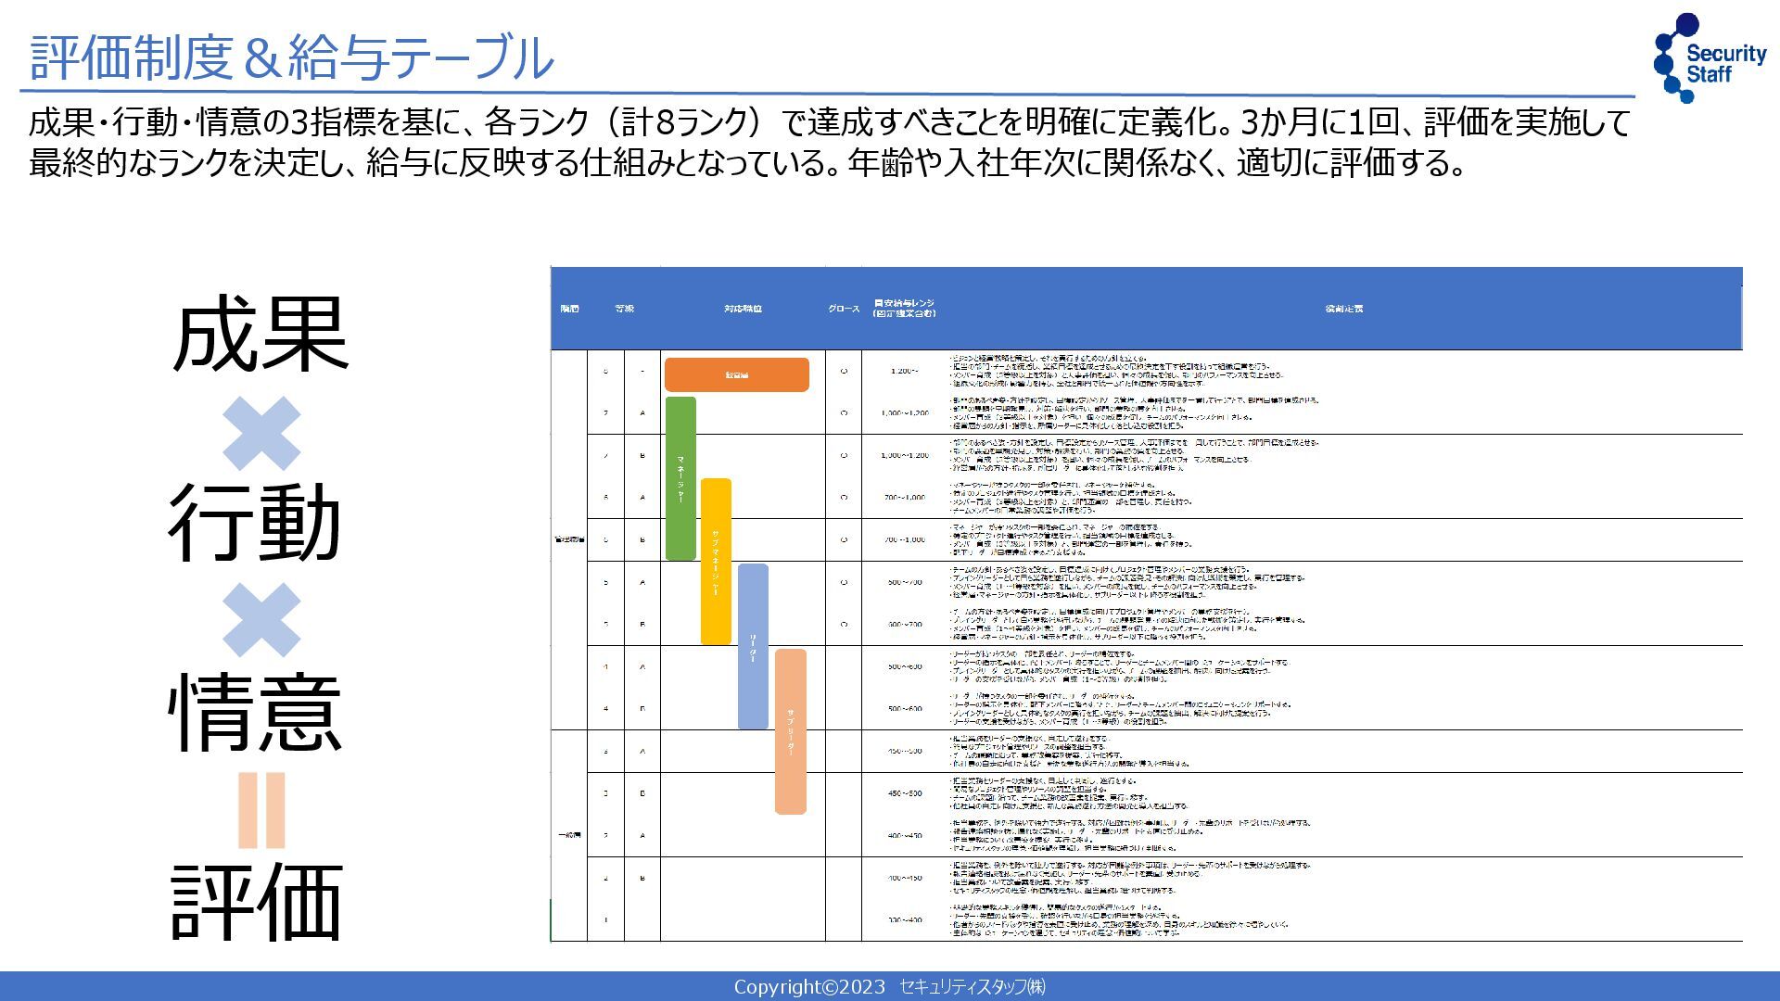Screen dimensions: 1780x1001
Task: Select the orange 経営層 bar
Action: click(736, 374)
